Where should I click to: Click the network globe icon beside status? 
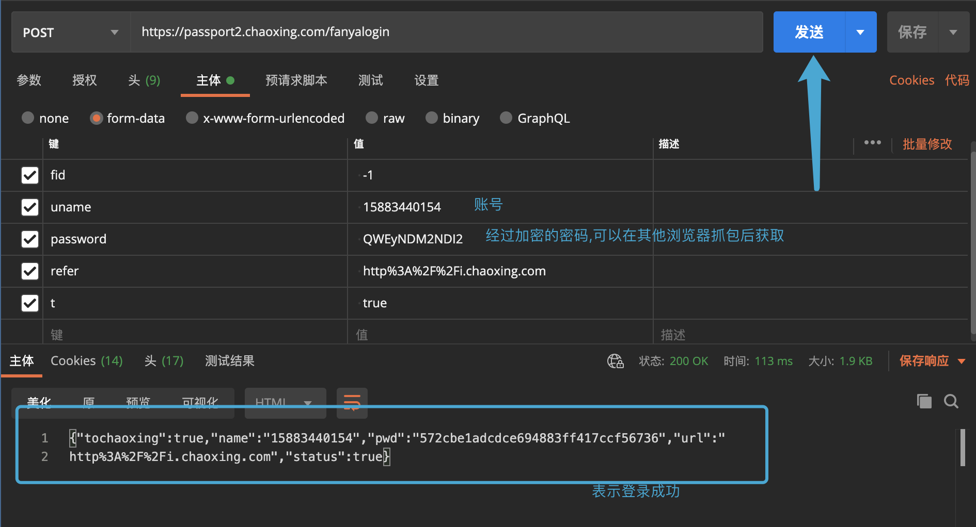click(x=615, y=361)
